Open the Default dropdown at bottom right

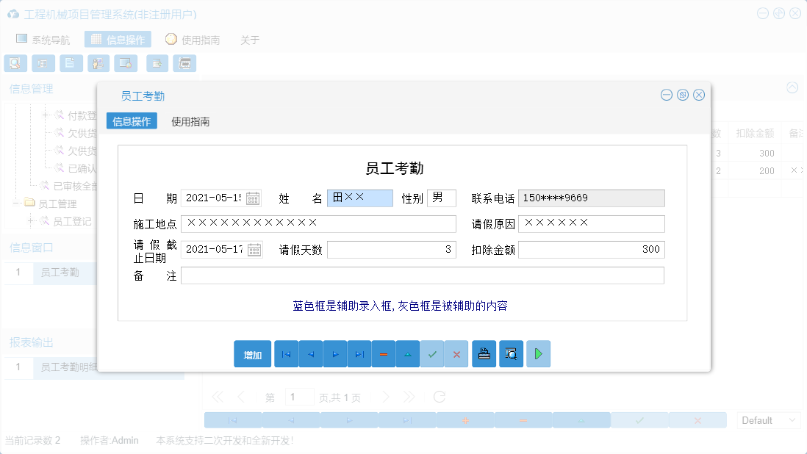pyautogui.click(x=768, y=419)
